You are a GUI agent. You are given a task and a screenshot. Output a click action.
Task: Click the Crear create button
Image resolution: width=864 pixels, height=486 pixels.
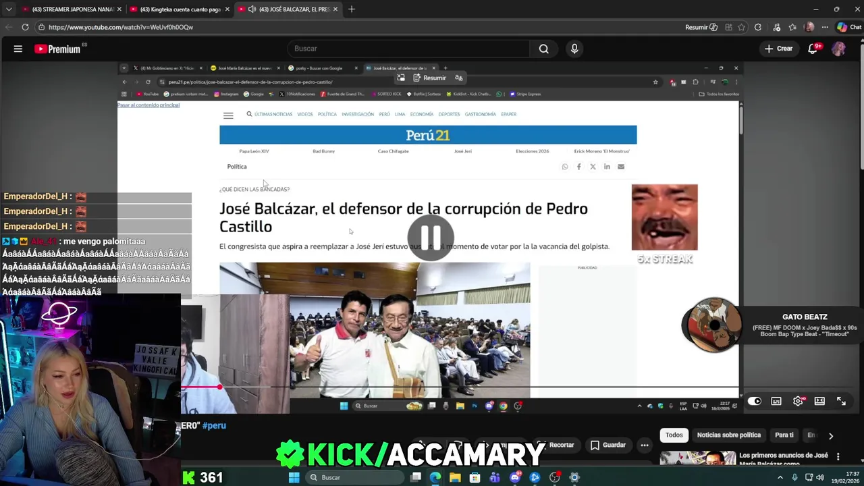point(779,49)
